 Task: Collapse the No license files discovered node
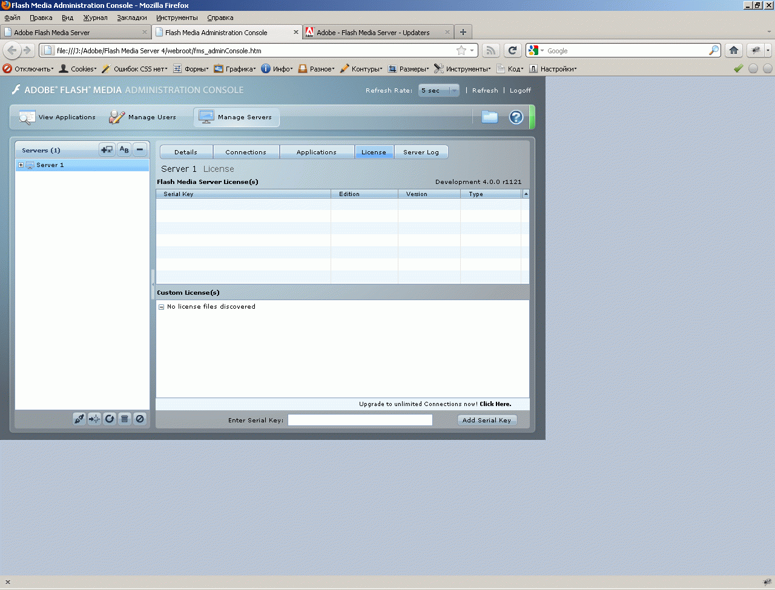[161, 307]
